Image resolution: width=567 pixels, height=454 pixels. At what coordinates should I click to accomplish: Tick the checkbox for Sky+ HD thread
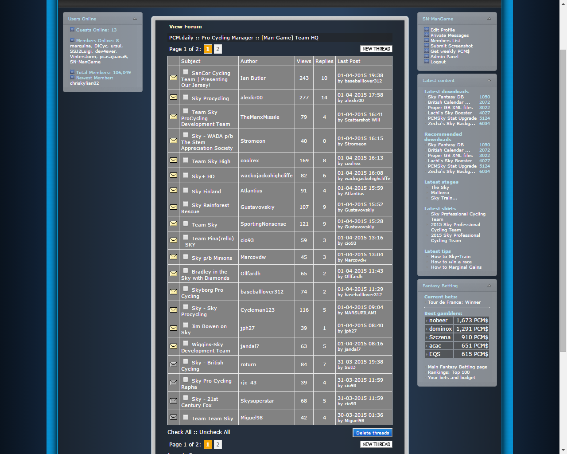tap(186, 175)
